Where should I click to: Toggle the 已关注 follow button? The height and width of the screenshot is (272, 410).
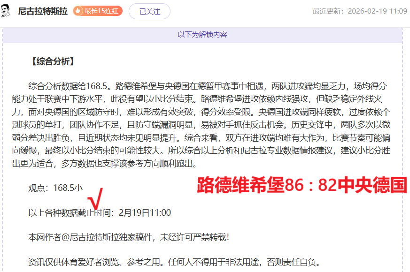(149, 11)
